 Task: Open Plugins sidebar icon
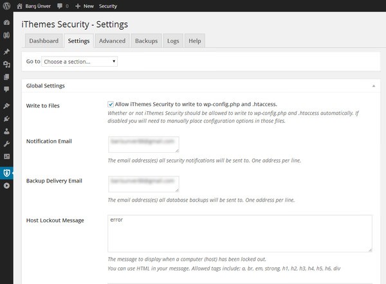pyautogui.click(x=6, y=119)
